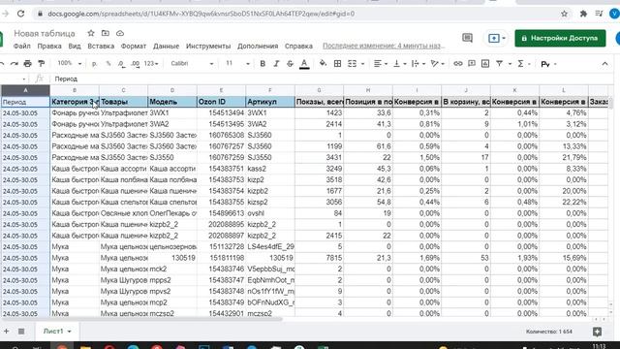The width and height of the screenshot is (620, 349).
Task: Select the Ozon ID header cell
Action: (221, 102)
